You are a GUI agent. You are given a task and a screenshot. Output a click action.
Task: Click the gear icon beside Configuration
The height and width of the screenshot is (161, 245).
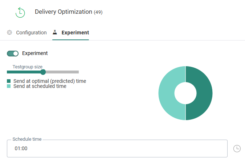click(x=9, y=33)
